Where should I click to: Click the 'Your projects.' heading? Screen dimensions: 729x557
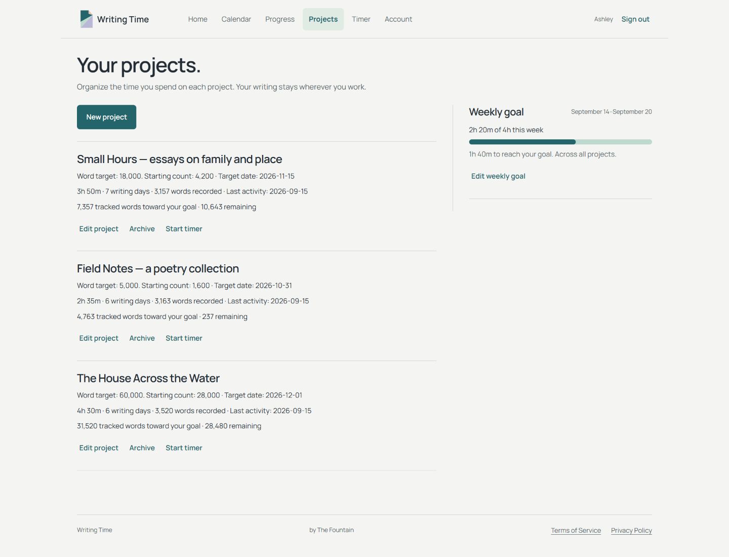tap(139, 65)
